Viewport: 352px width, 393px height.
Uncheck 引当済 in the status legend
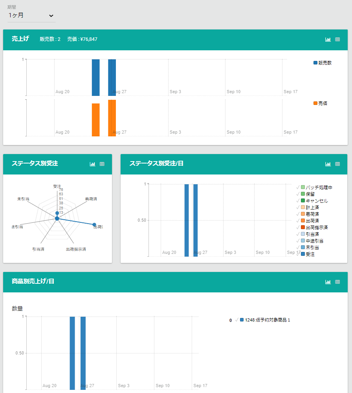click(298, 234)
